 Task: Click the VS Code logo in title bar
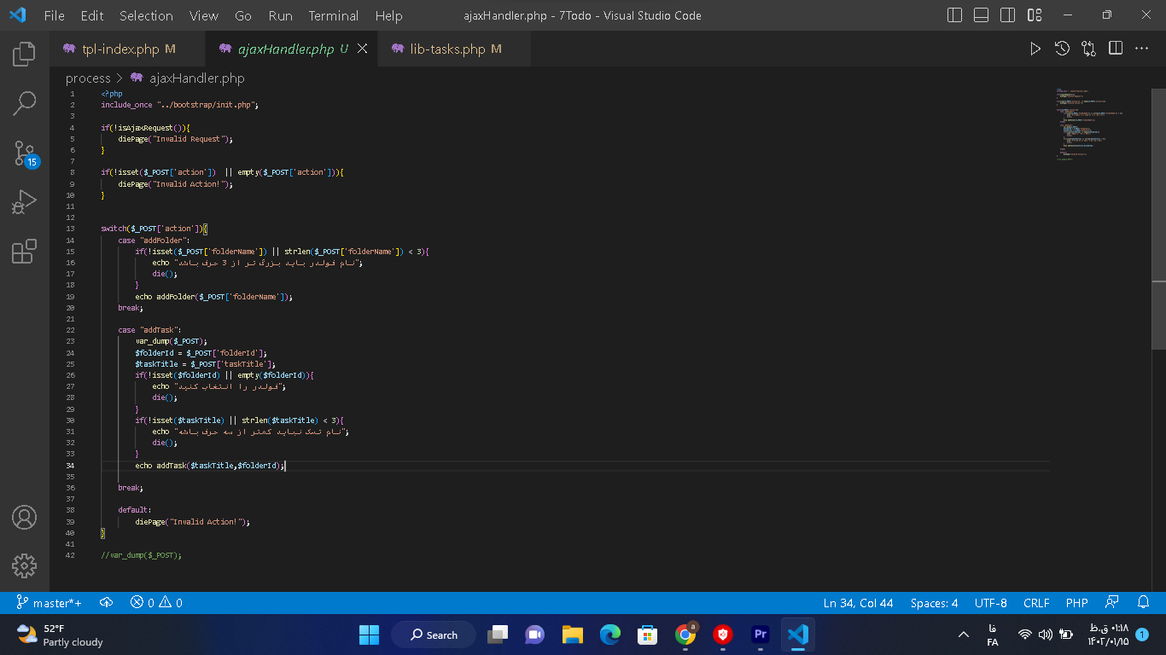coord(18,15)
